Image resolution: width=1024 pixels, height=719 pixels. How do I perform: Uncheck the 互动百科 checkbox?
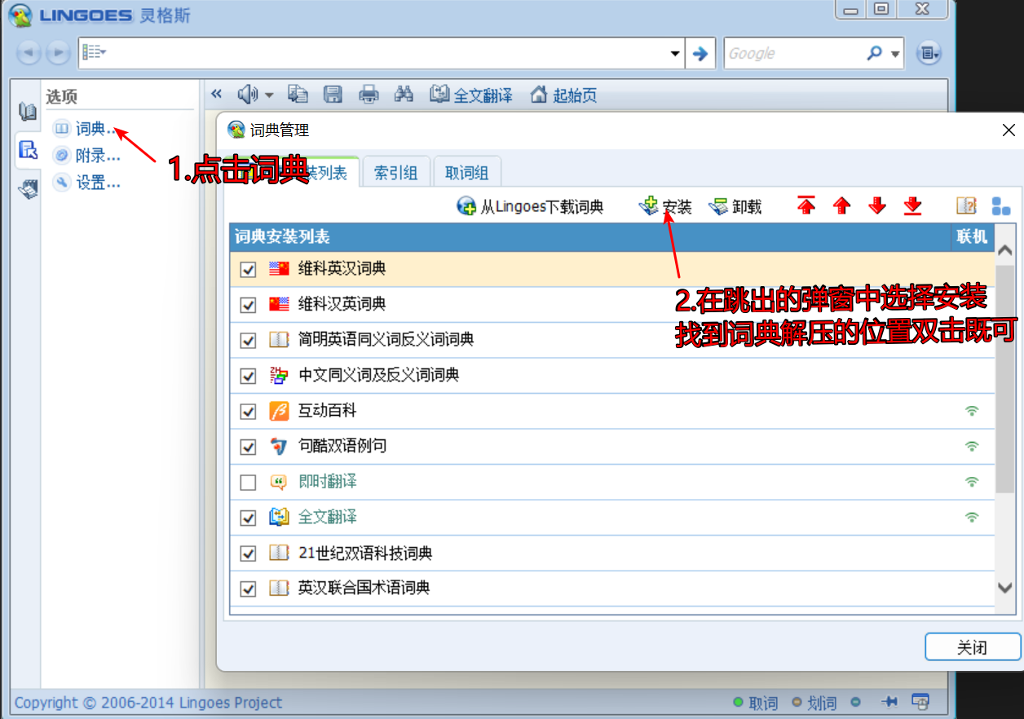pyautogui.click(x=249, y=412)
